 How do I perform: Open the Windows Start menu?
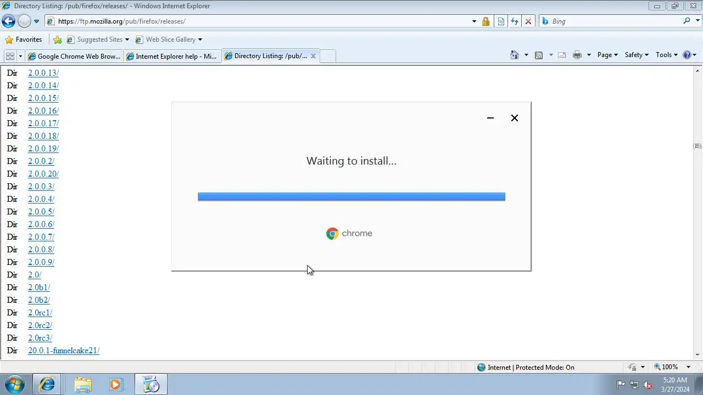coord(15,384)
